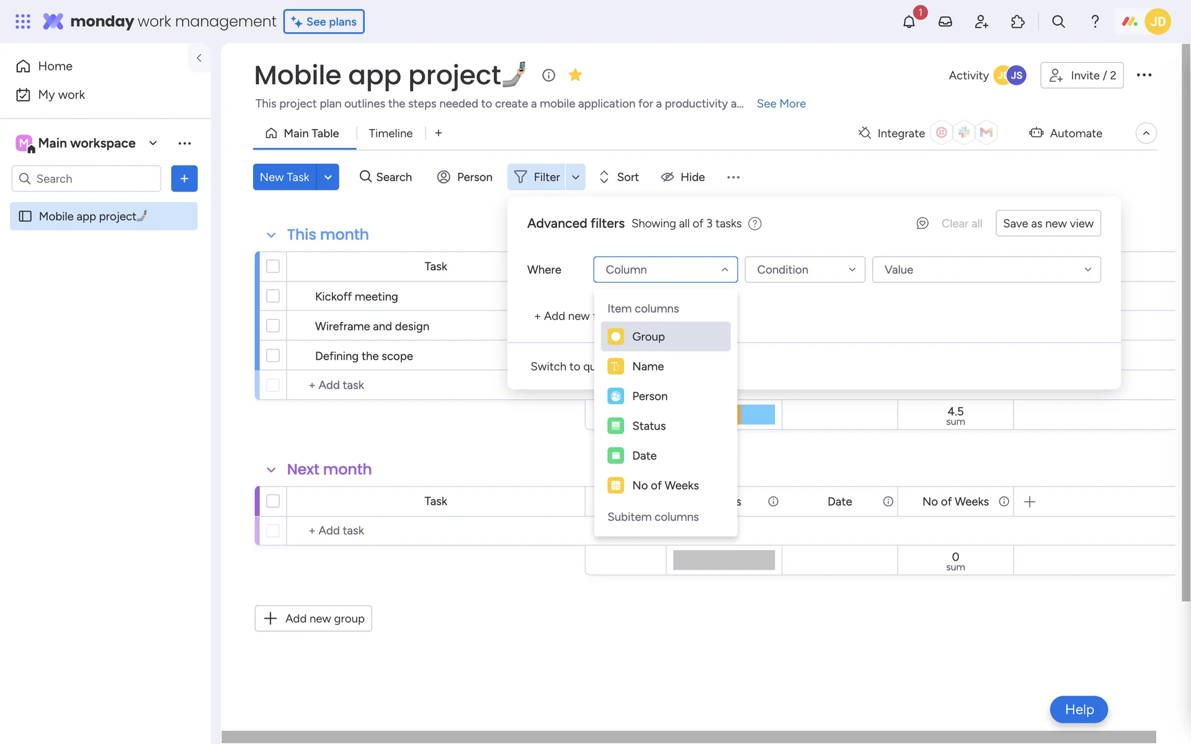
Task: Open the apps marketplace puzzle icon
Action: tap(1018, 22)
